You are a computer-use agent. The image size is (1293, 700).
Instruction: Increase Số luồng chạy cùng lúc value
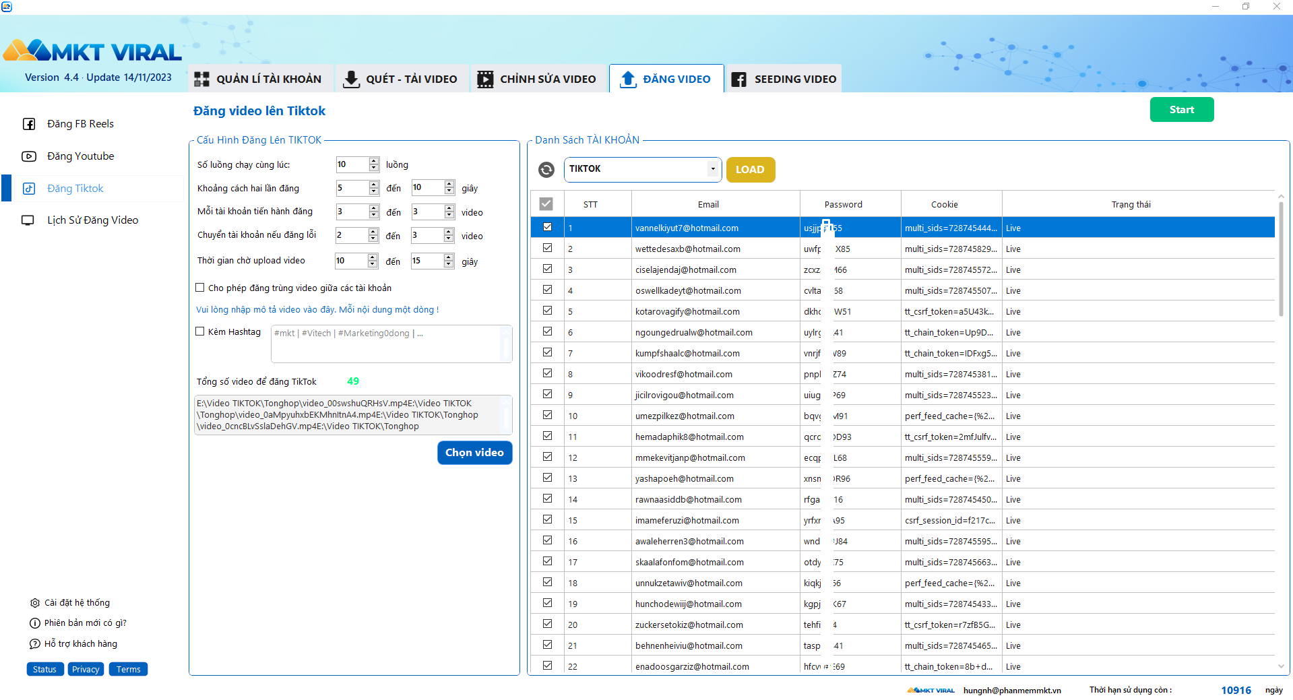(374, 161)
